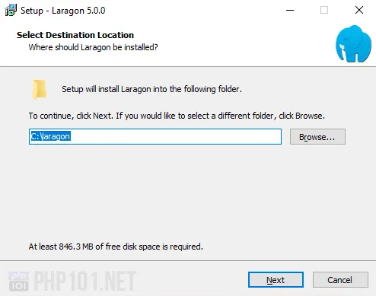Click the Select Destination Location heading
The width and height of the screenshot is (376, 296).
pos(75,35)
